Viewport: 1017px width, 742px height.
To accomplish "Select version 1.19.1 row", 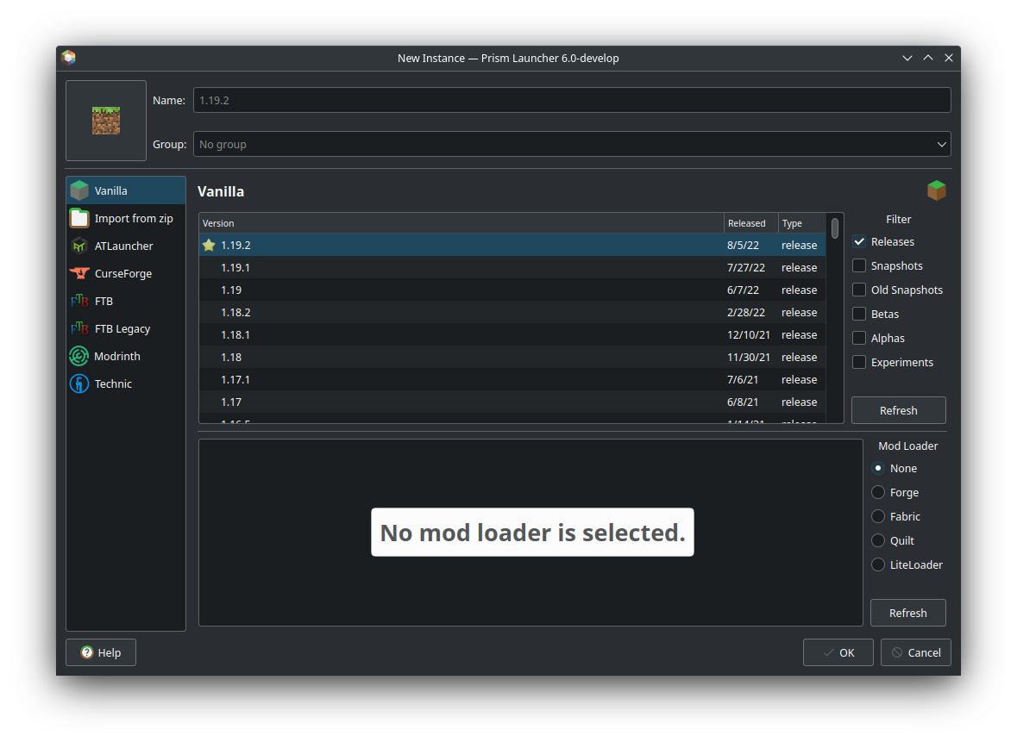I will (512, 267).
